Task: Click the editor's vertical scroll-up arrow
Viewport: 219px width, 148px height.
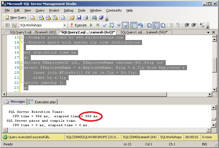Action: 214,39
